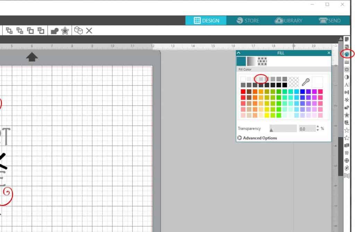The width and height of the screenshot is (355, 232).
Task: Open the Image Effects half-circle icon
Action: pos(347,77)
